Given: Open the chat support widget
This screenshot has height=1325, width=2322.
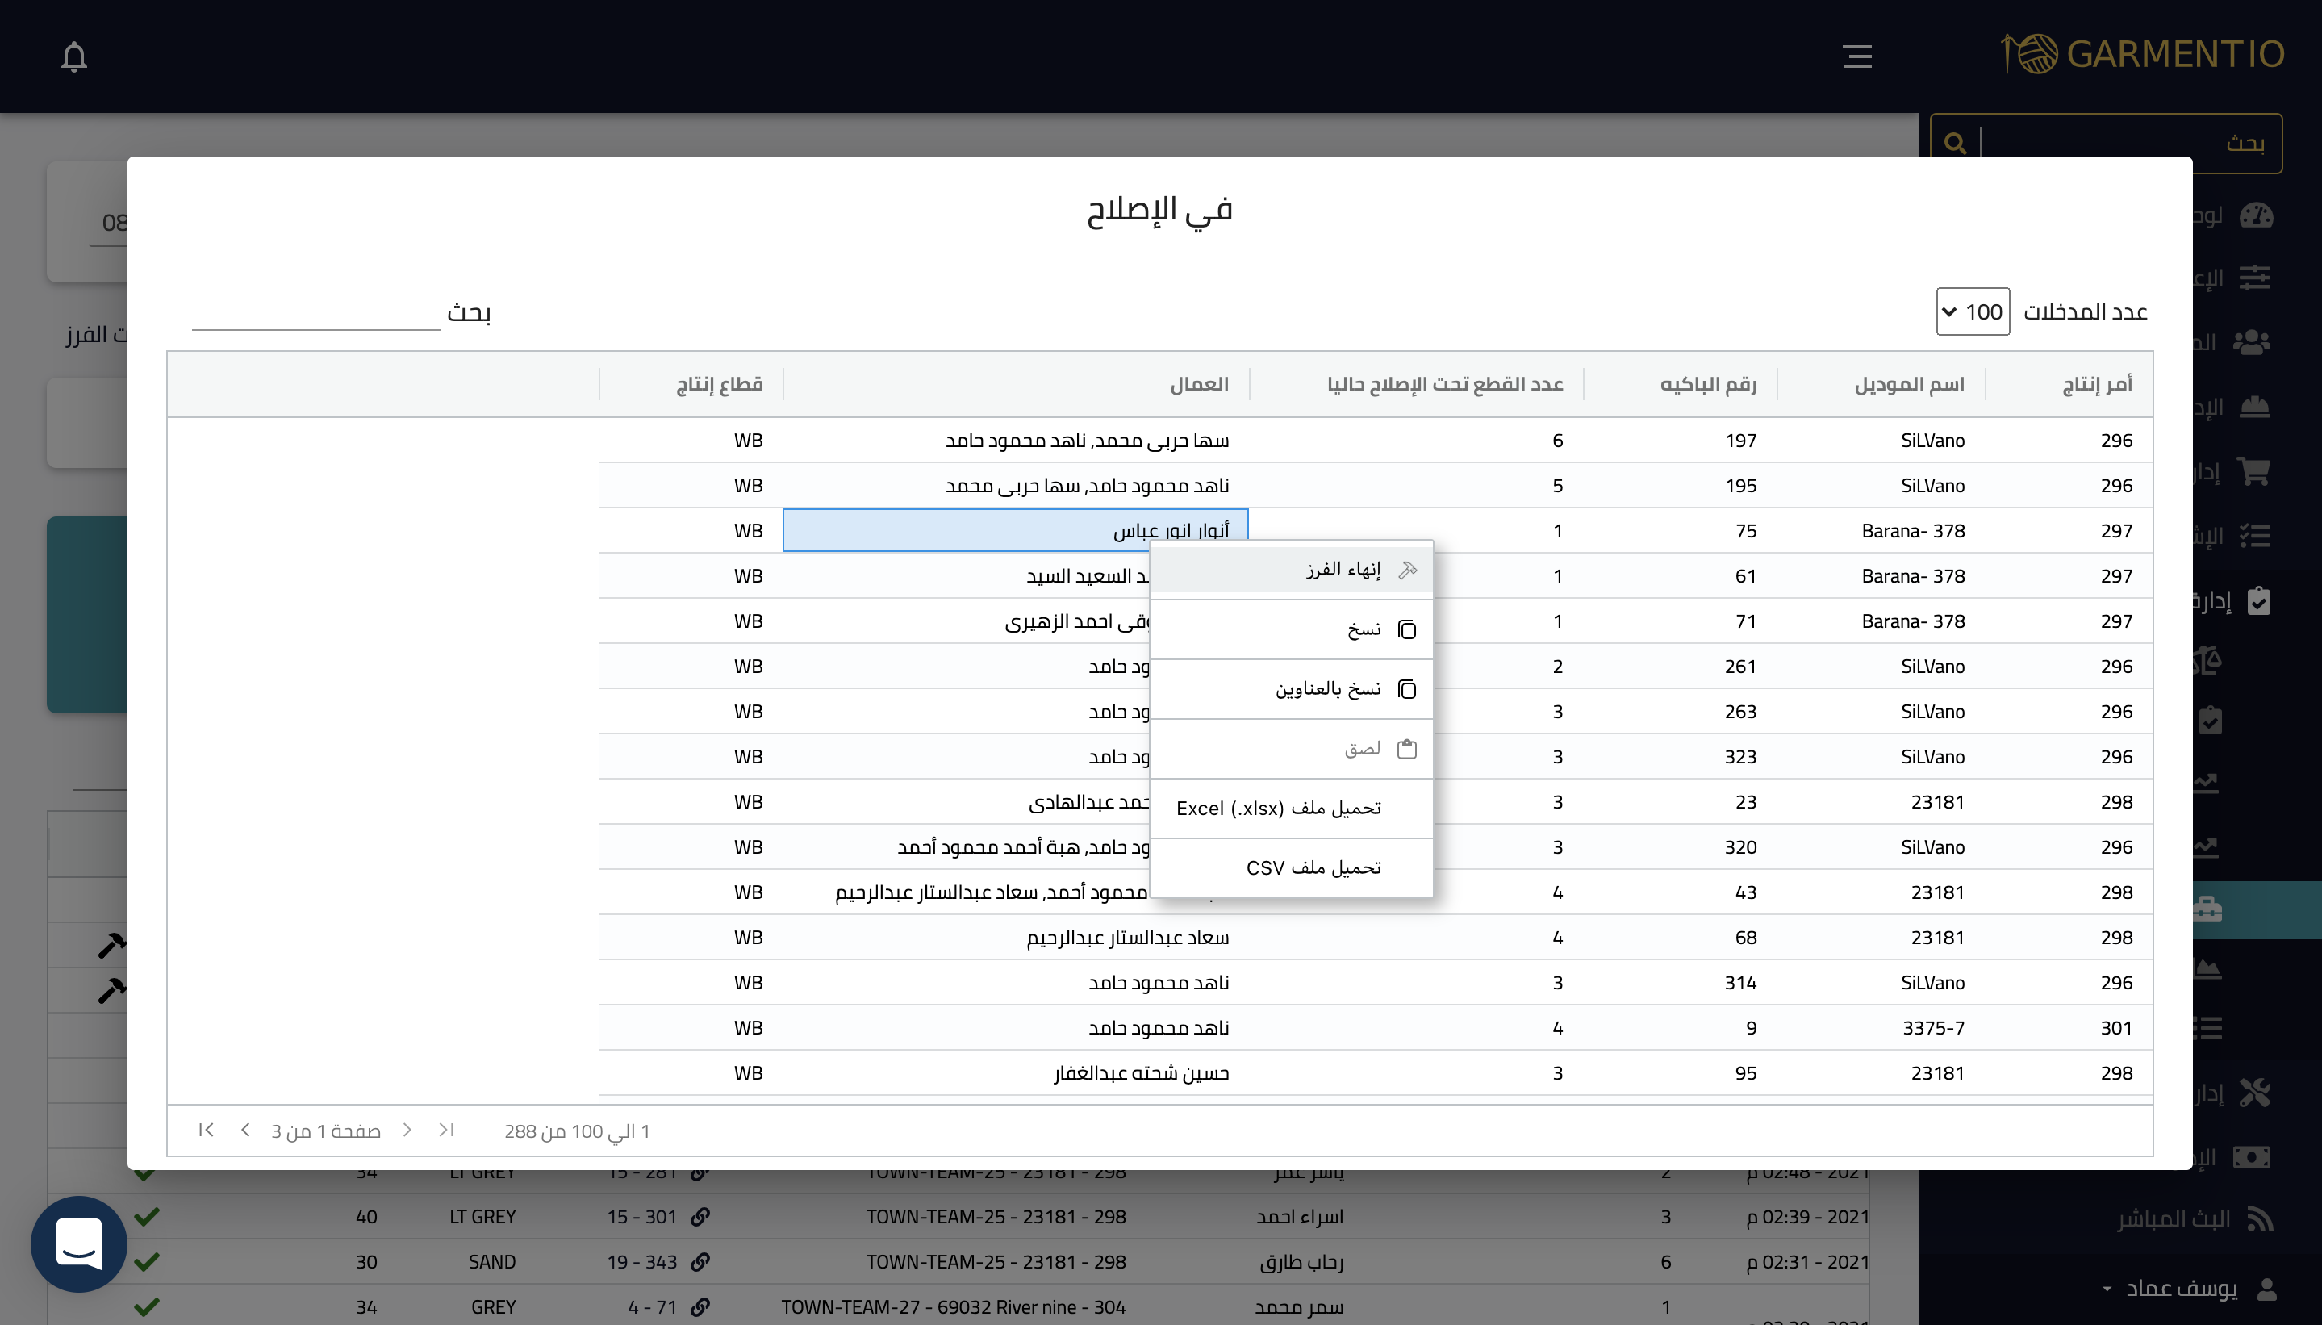Looking at the screenshot, I should pyautogui.click(x=79, y=1244).
